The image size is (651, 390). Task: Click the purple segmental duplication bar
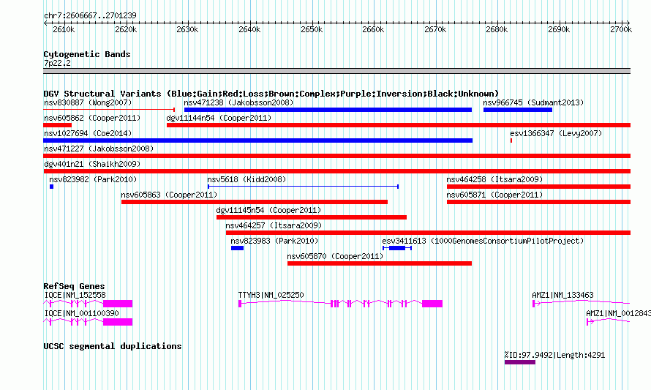tap(520, 363)
